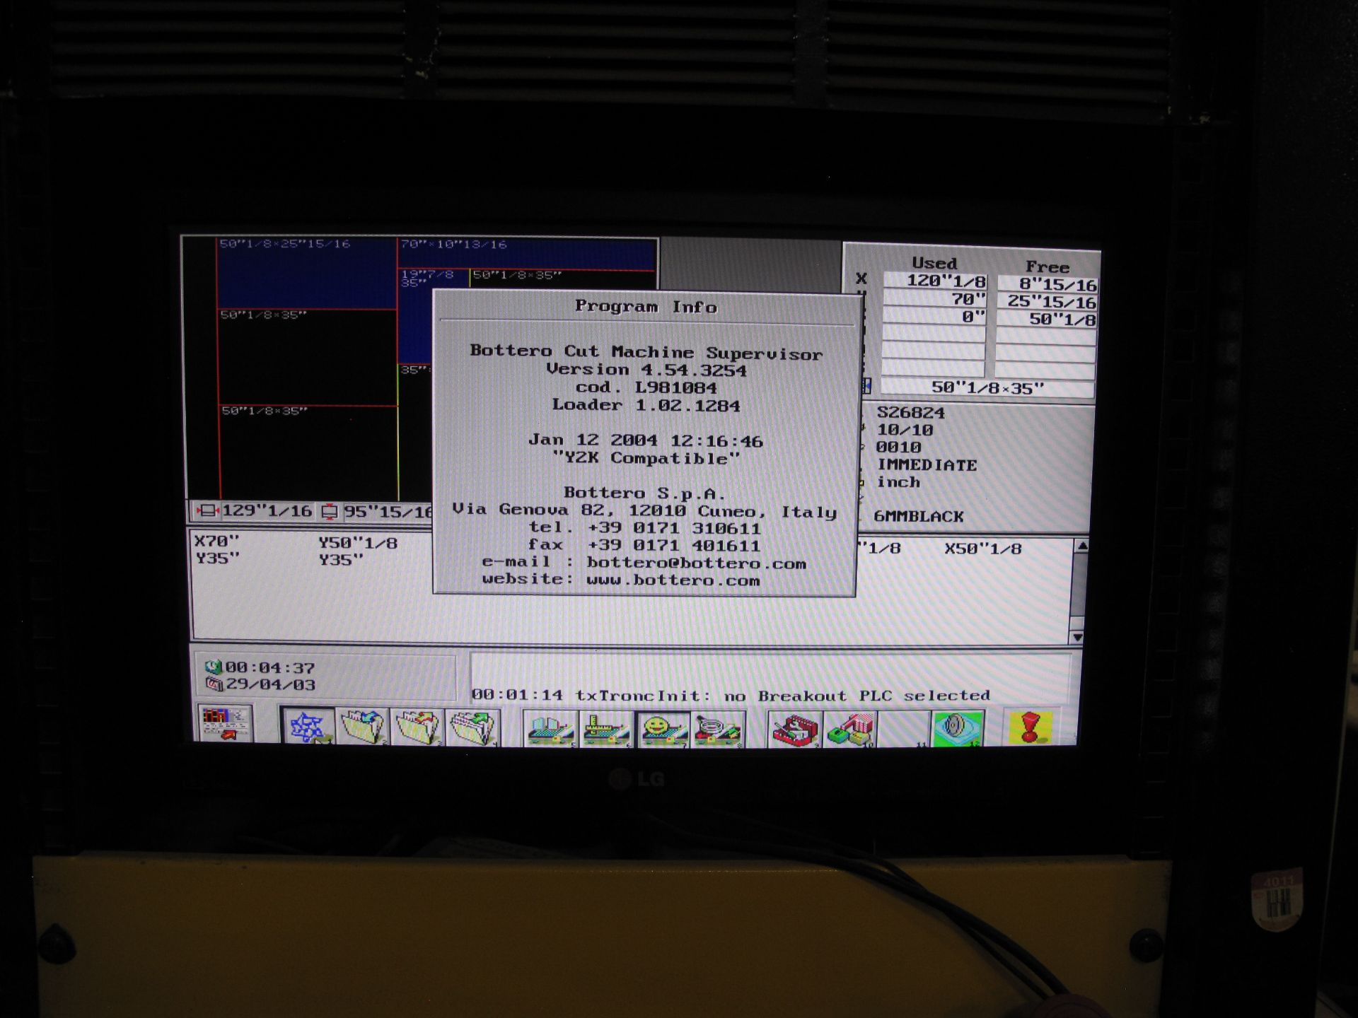Click the elapsed time 00:04:37
The width and height of the screenshot is (1358, 1018).
(x=270, y=667)
